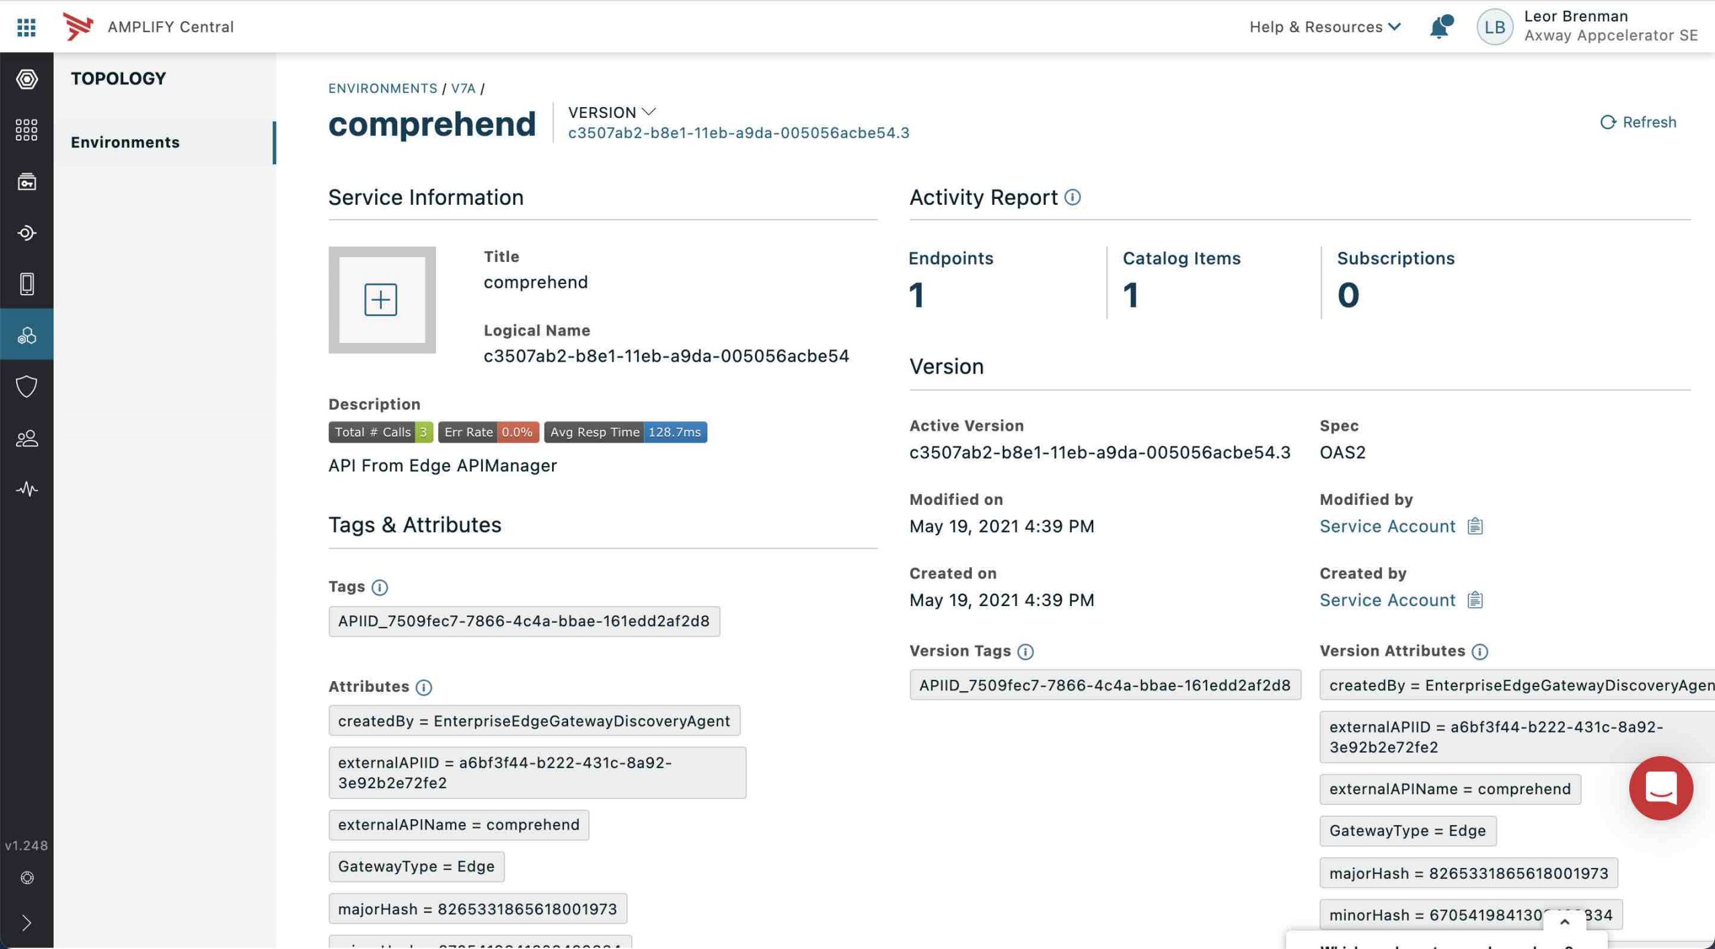The height and width of the screenshot is (949, 1715).
Task: Click externalAPIID chip under Attributes
Action: tap(537, 773)
